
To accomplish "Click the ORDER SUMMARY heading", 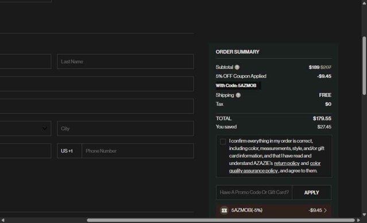I will (x=237, y=52).
